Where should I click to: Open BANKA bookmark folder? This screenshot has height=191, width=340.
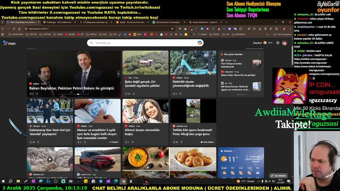[x=202, y=34]
